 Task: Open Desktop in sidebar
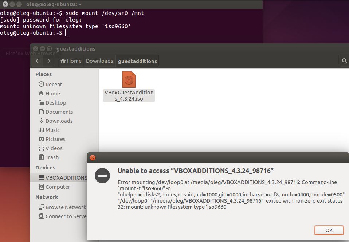(56, 103)
